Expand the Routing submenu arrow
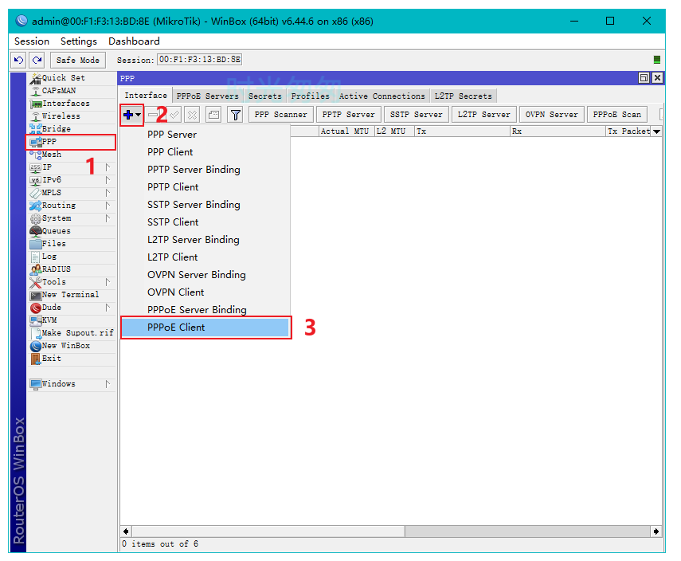This screenshot has height=561, width=681. (x=108, y=205)
